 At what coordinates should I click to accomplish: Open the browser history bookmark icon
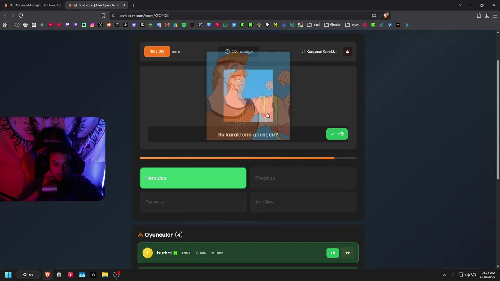click(x=17, y=25)
